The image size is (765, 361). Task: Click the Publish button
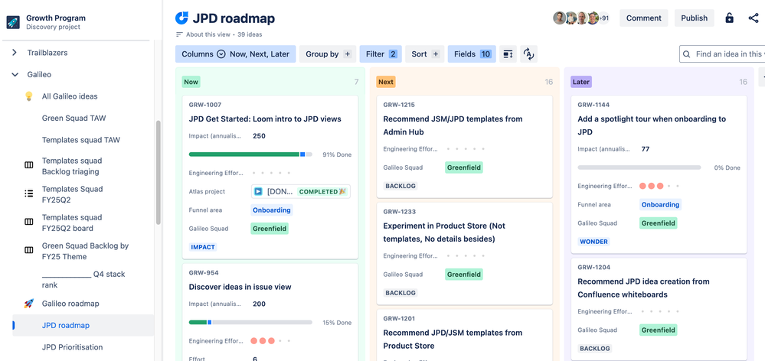695,18
